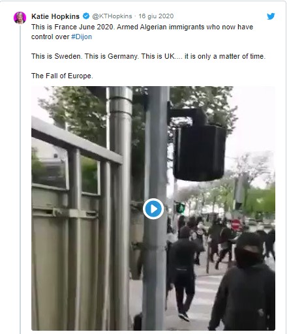Click the blue verified badge icon
Screen dimensions: 304x334
(x=86, y=16)
